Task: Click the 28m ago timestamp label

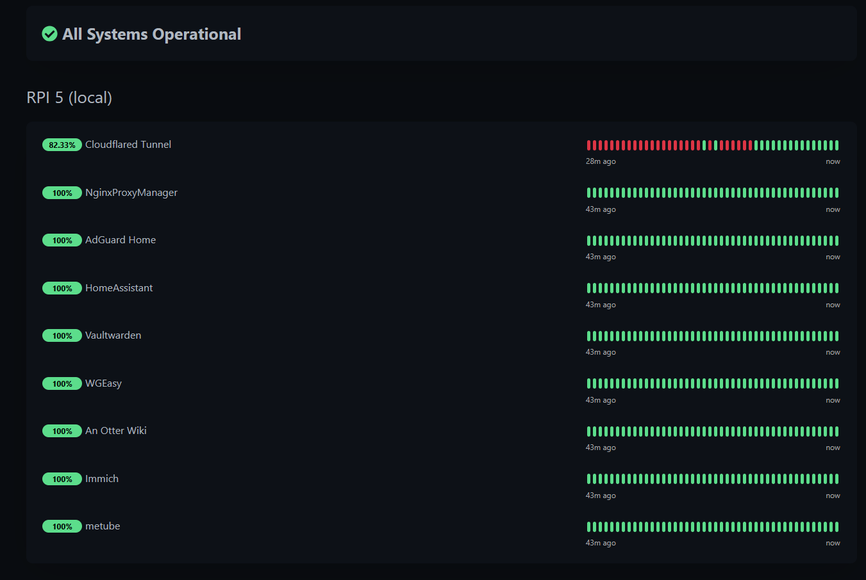Action: (x=601, y=161)
